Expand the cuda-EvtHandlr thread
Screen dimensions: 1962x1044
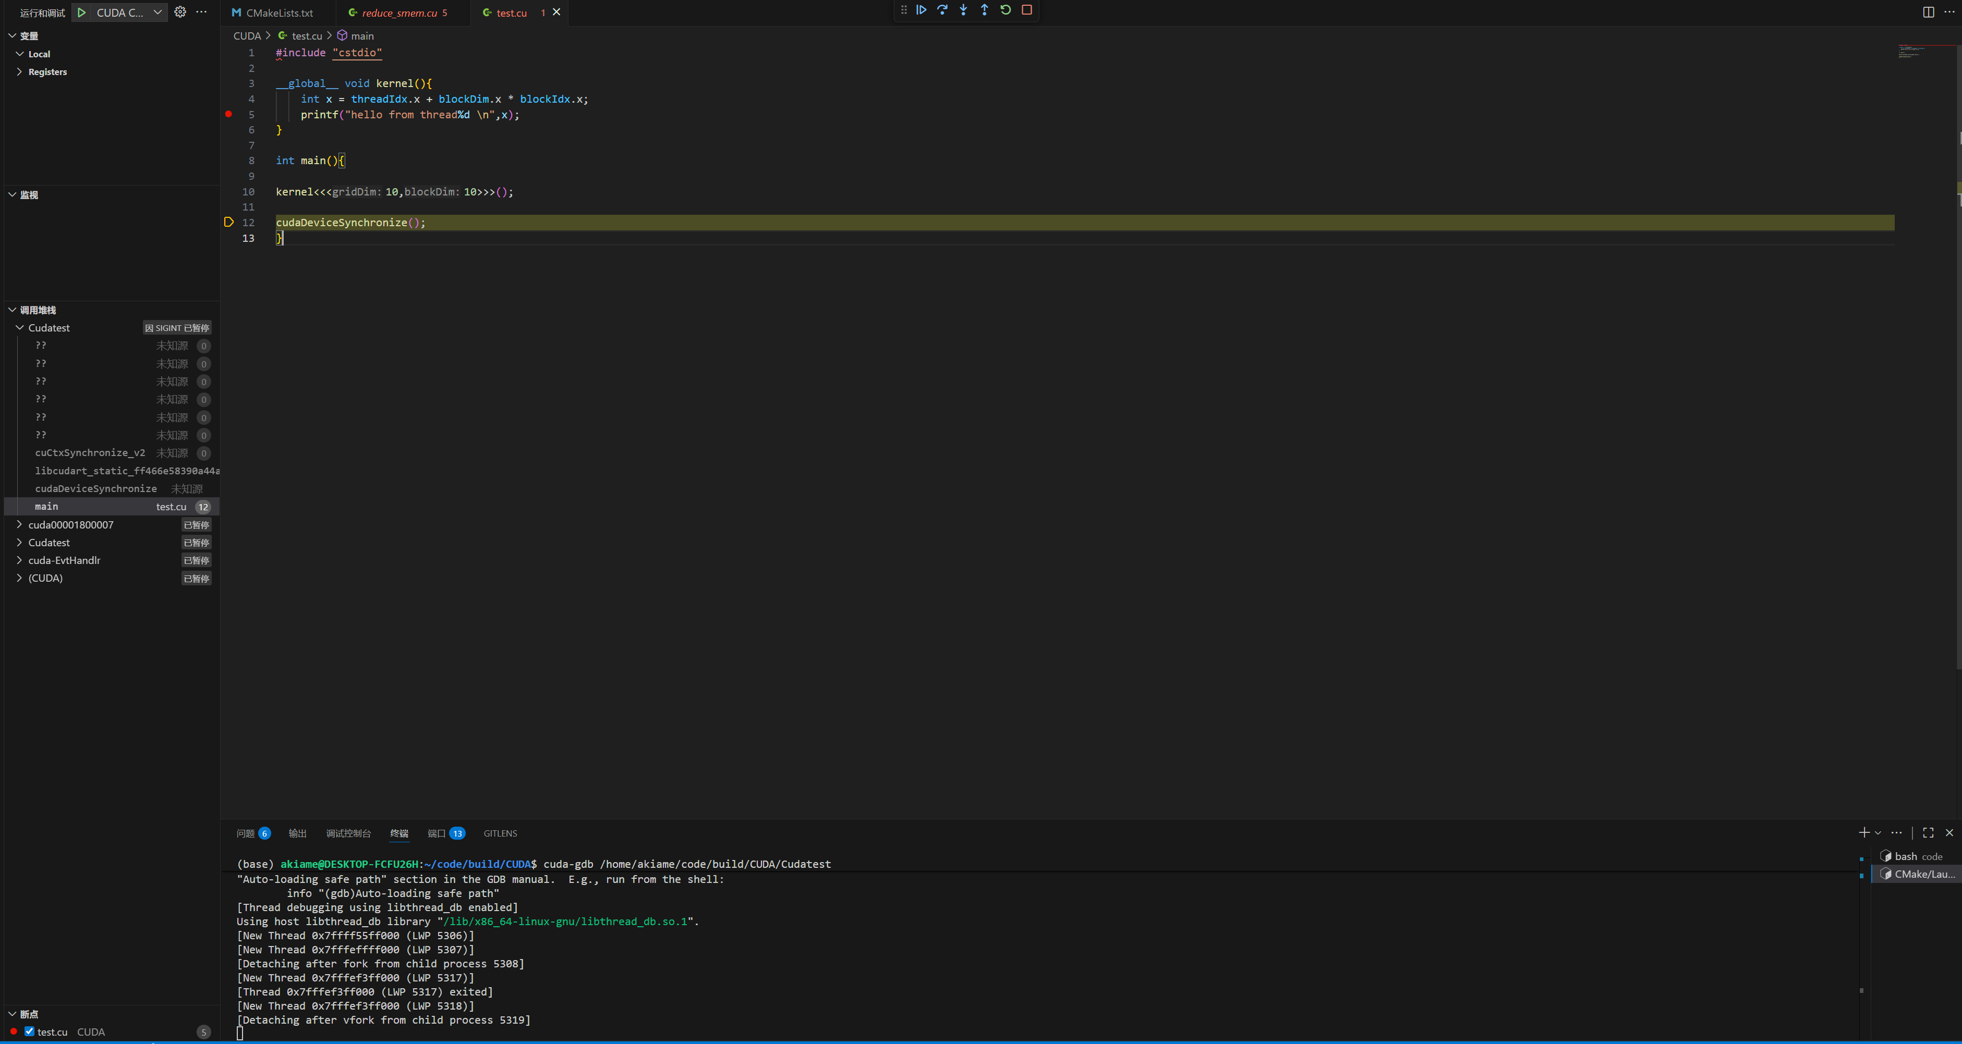pos(19,560)
